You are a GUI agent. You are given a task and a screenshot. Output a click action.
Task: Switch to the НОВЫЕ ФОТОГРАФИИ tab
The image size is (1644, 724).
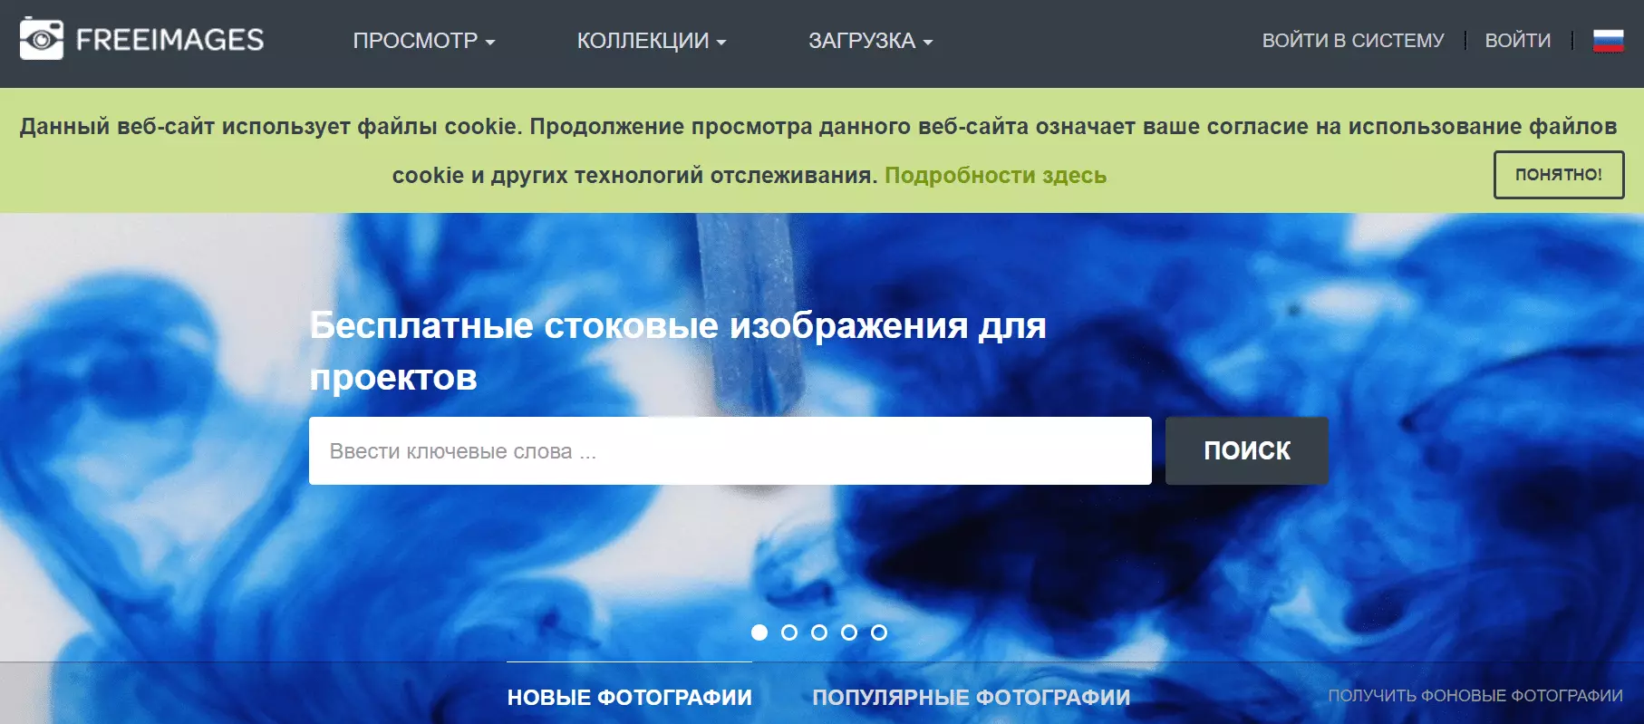[629, 697]
